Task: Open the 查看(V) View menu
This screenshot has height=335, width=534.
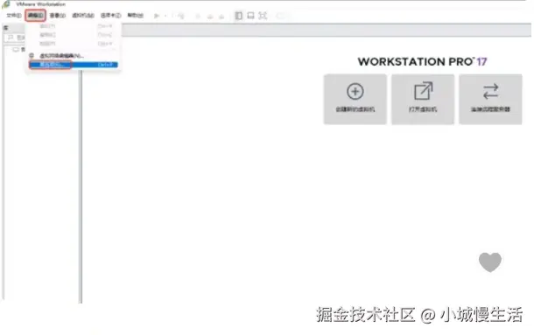Action: 57,16
